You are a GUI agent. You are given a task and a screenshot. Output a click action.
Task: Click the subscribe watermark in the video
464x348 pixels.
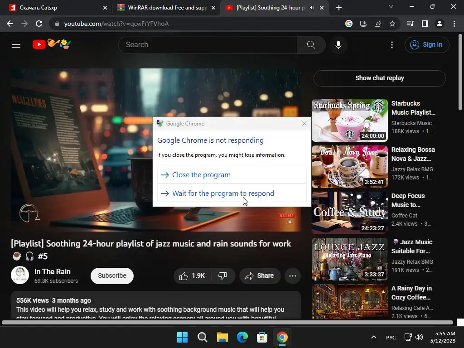(x=286, y=217)
